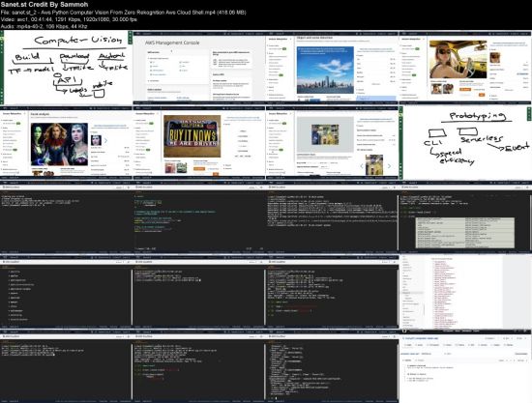Select the terminal frame with dense JSON output

(333, 366)
